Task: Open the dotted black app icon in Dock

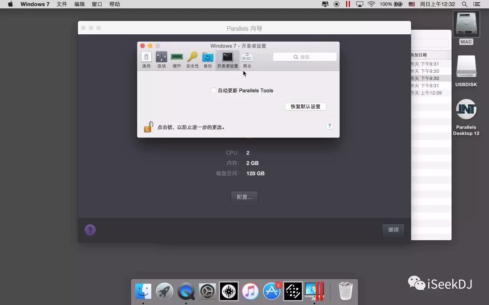Action: point(293,292)
